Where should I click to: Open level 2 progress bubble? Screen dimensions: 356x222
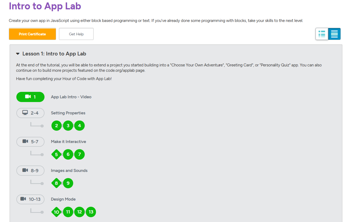(x=57, y=126)
